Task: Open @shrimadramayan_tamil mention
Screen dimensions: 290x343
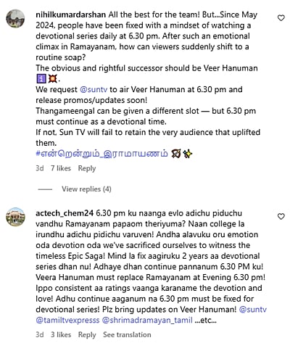Action: [x=147, y=321]
